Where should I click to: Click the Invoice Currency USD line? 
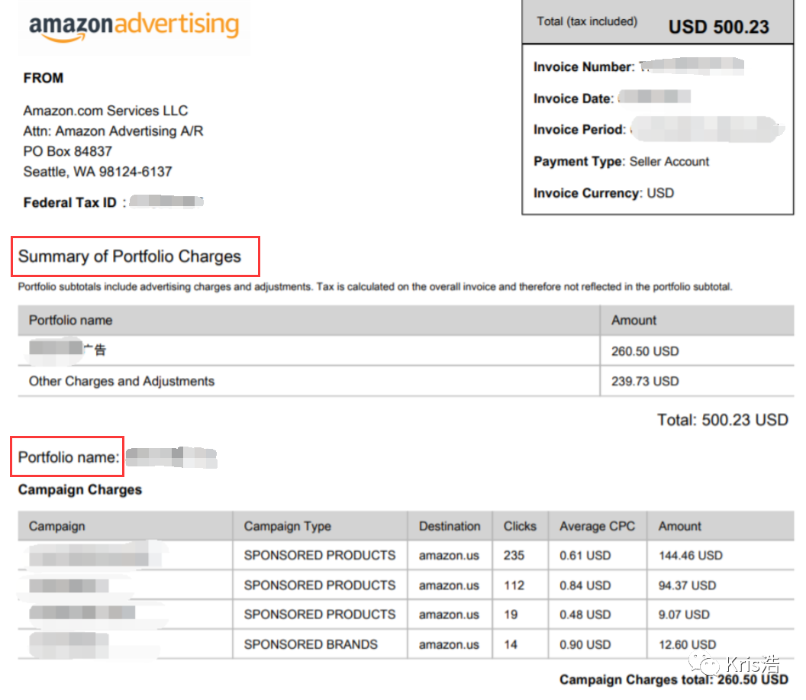tap(604, 193)
